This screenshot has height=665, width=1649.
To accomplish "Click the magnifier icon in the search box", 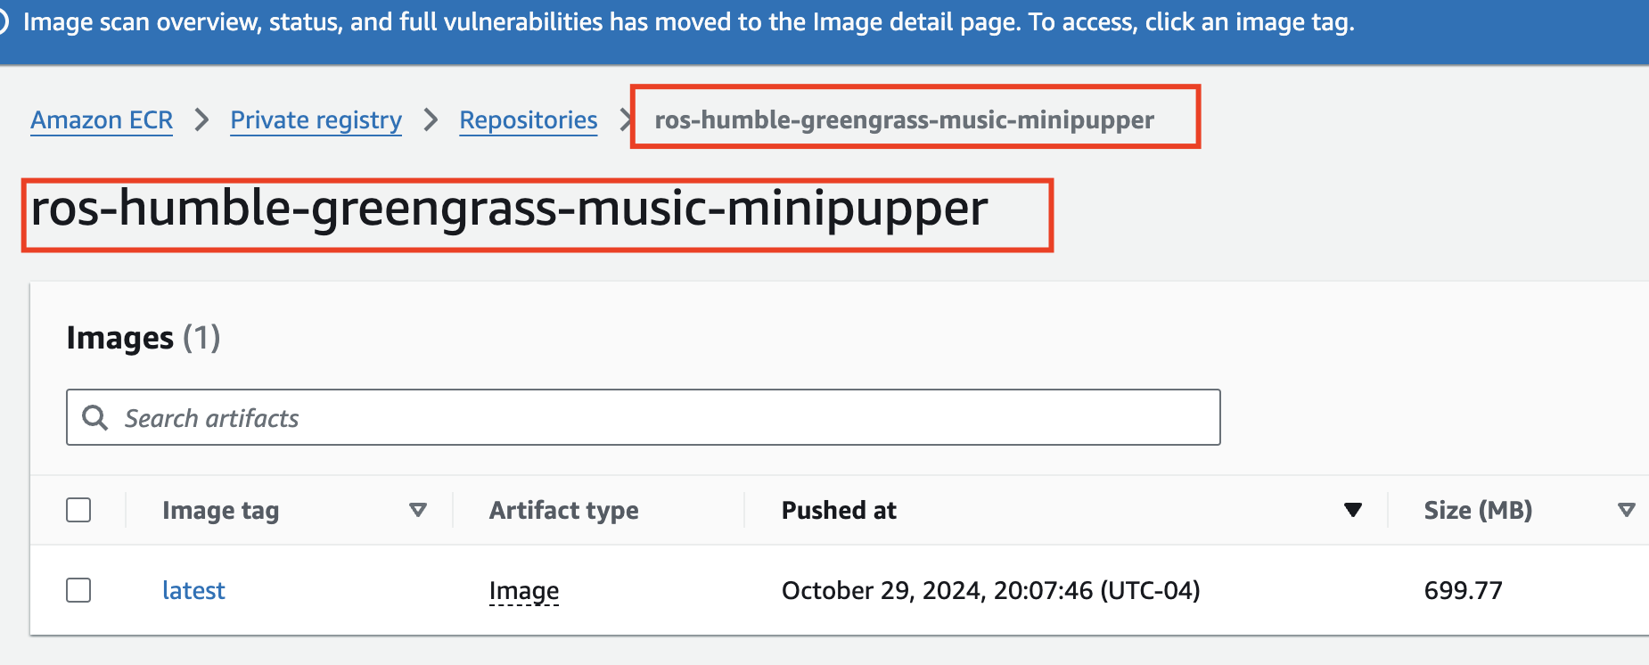I will coord(94,417).
